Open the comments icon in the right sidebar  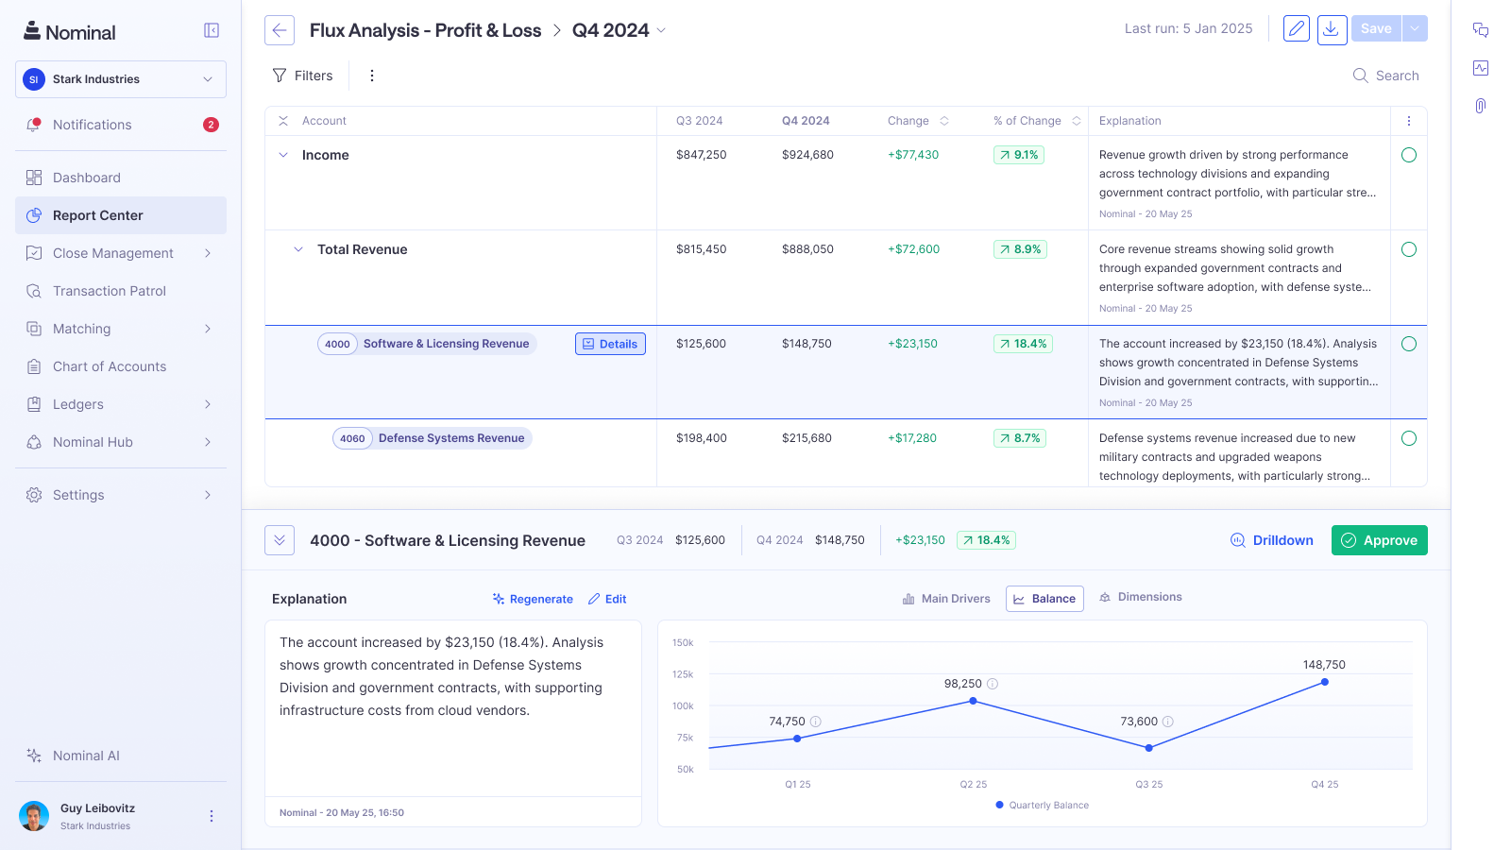point(1480,29)
